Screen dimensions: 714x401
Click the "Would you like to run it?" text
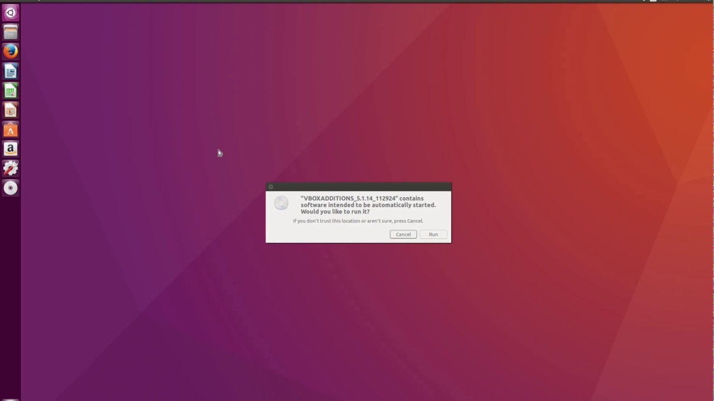[x=335, y=212]
